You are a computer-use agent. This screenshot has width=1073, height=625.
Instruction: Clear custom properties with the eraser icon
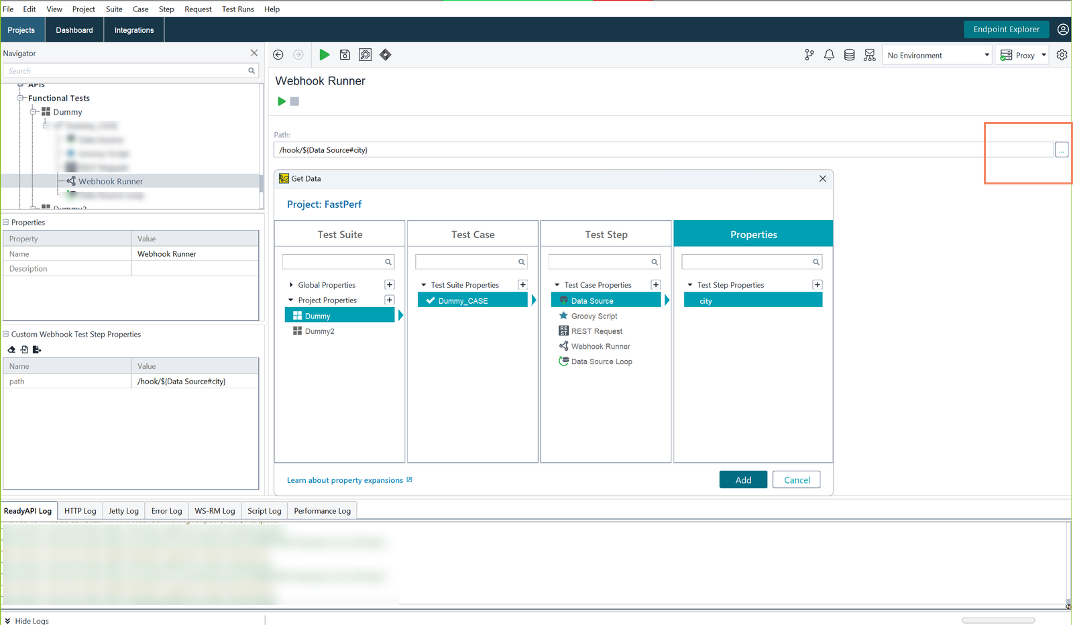click(11, 349)
